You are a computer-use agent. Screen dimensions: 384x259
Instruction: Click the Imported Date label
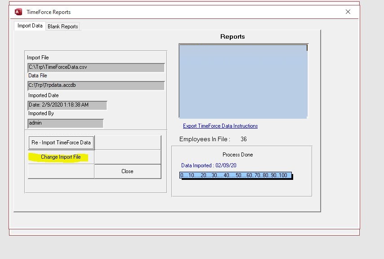click(x=43, y=95)
